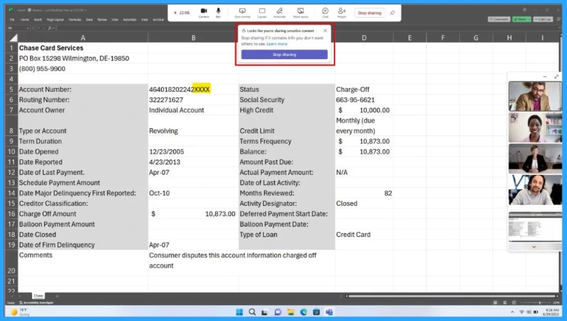Switch to the Home ribbon tab

pyautogui.click(x=24, y=19)
